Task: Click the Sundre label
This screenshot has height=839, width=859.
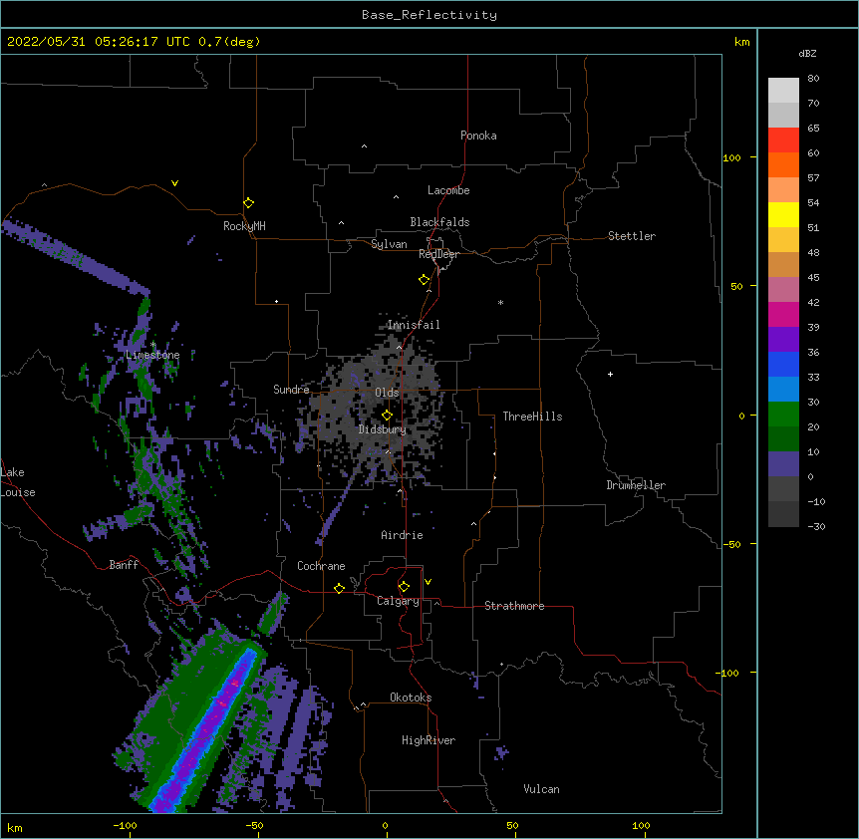Action: coord(291,390)
